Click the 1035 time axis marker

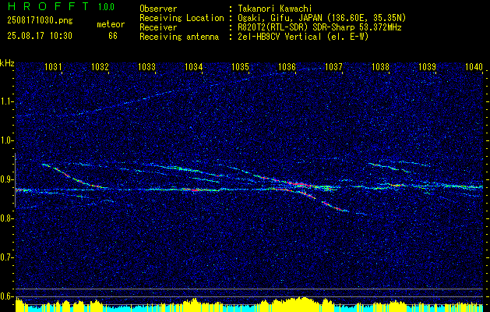pos(240,66)
